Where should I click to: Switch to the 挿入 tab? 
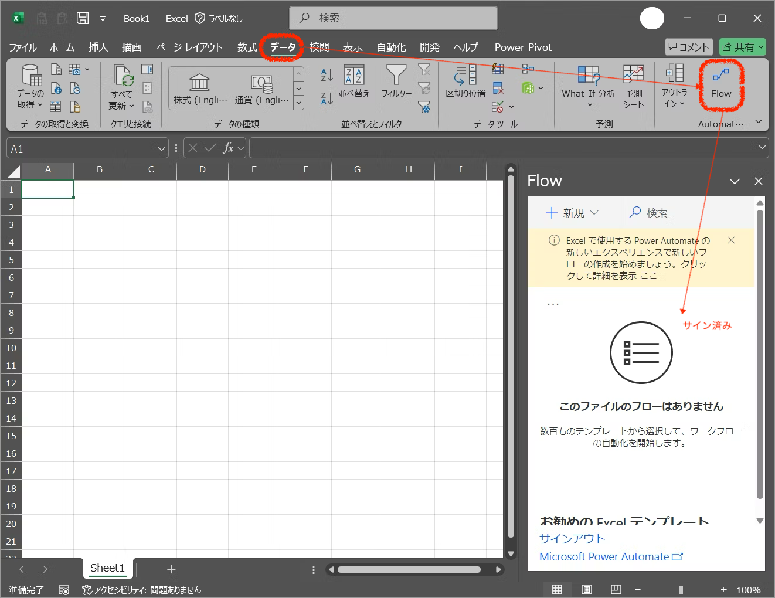click(x=98, y=47)
